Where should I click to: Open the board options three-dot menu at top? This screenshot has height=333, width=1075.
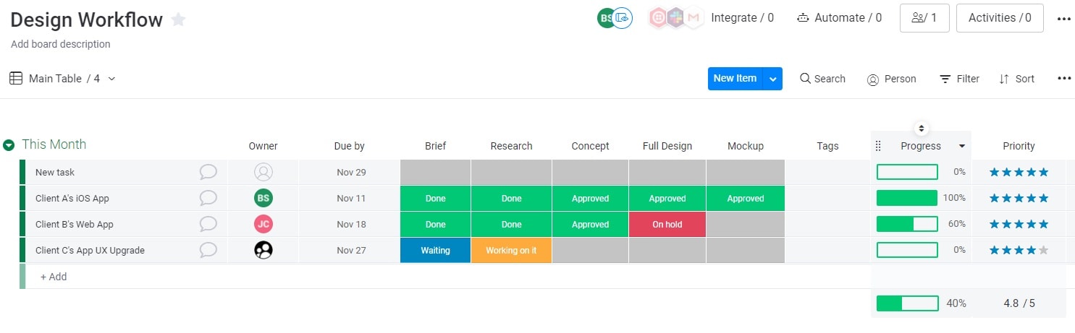[1063, 20]
